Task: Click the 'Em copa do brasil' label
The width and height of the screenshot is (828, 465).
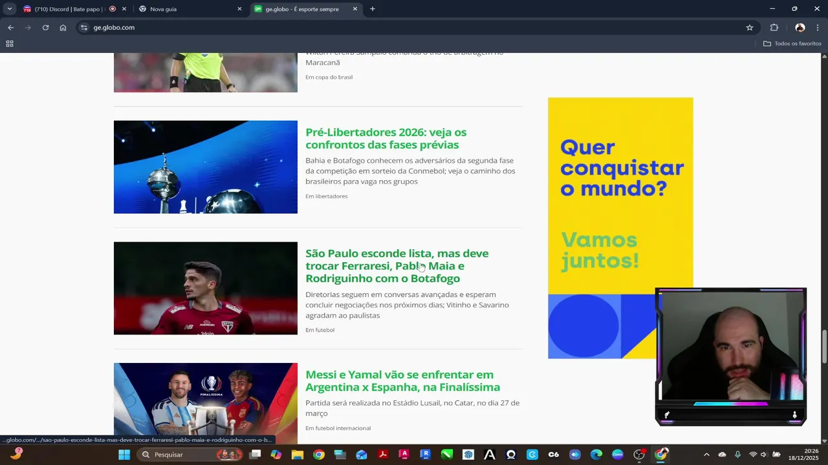Action: tap(329, 77)
